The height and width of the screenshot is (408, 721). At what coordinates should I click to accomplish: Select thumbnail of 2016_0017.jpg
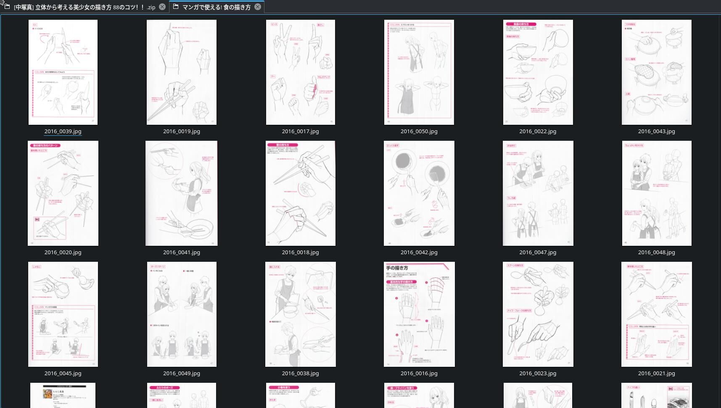(301, 72)
